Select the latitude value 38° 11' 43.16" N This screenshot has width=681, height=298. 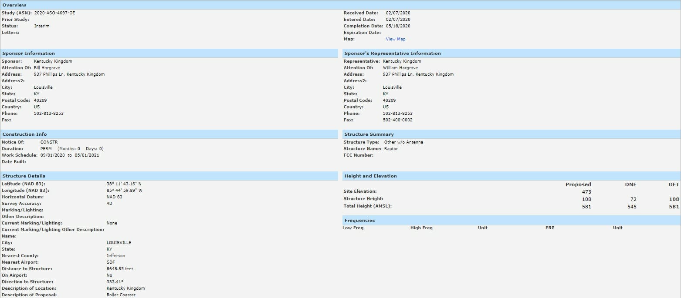pos(124,184)
